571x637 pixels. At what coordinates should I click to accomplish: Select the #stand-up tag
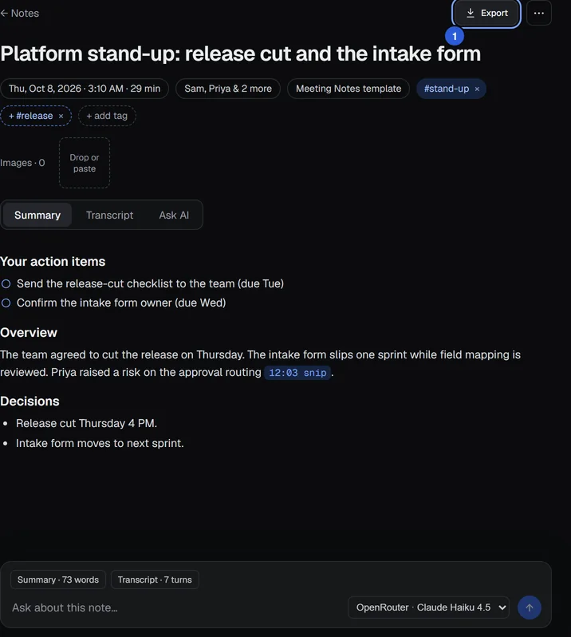pos(446,89)
